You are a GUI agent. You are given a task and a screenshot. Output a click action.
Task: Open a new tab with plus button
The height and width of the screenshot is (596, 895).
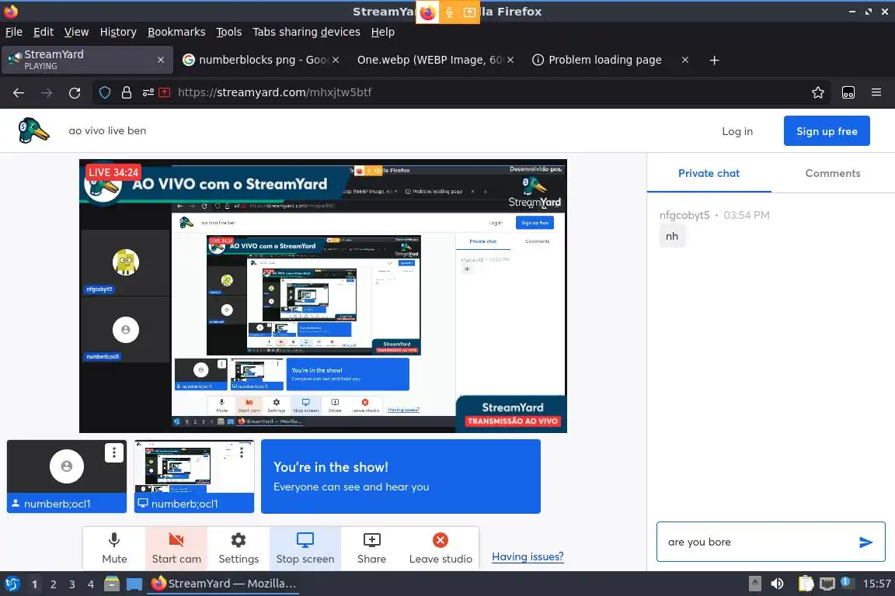(x=714, y=60)
